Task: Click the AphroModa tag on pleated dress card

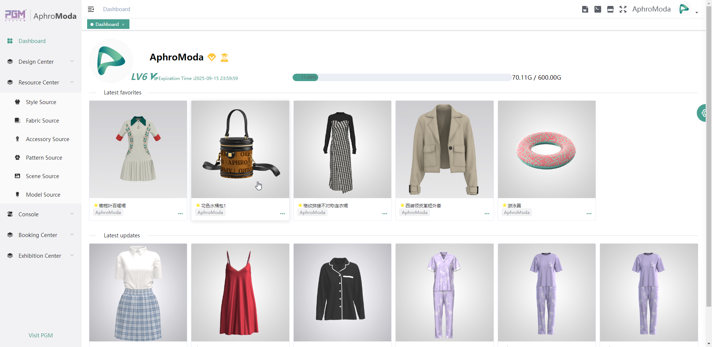Action: pyautogui.click(x=108, y=213)
